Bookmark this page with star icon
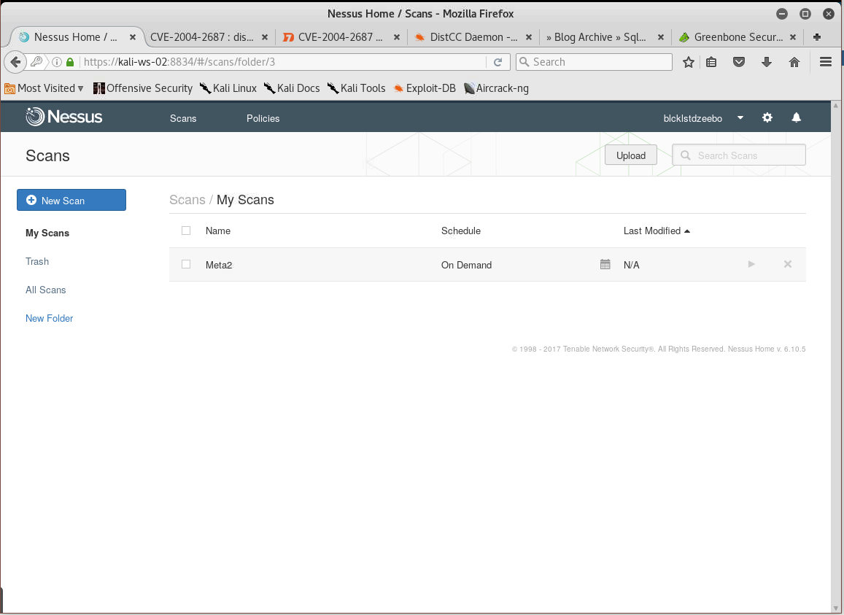This screenshot has width=844, height=615. [x=688, y=62]
